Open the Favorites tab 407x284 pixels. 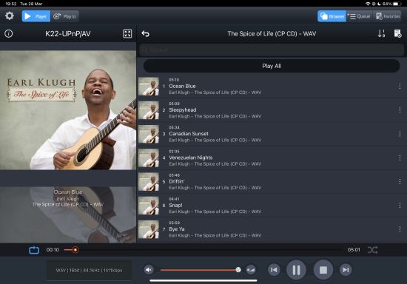click(x=388, y=16)
